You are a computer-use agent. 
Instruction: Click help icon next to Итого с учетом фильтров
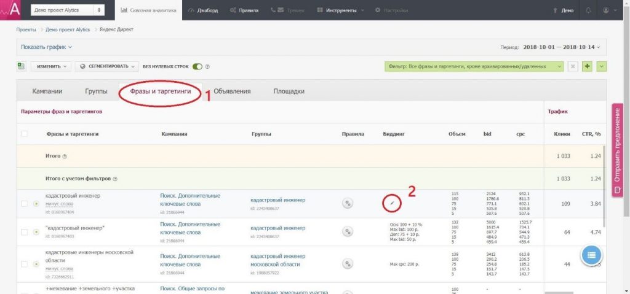pos(115,179)
